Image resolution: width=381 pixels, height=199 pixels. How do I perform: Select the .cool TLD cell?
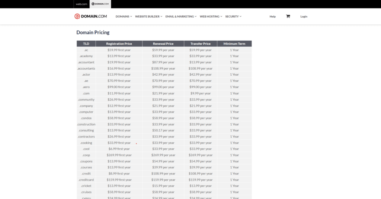86,149
